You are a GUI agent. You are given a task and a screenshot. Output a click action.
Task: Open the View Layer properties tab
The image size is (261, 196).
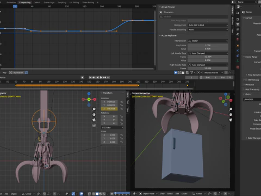point(238,29)
